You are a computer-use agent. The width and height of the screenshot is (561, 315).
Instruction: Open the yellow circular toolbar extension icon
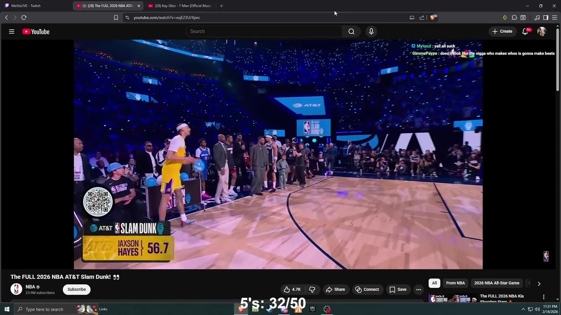505,17
